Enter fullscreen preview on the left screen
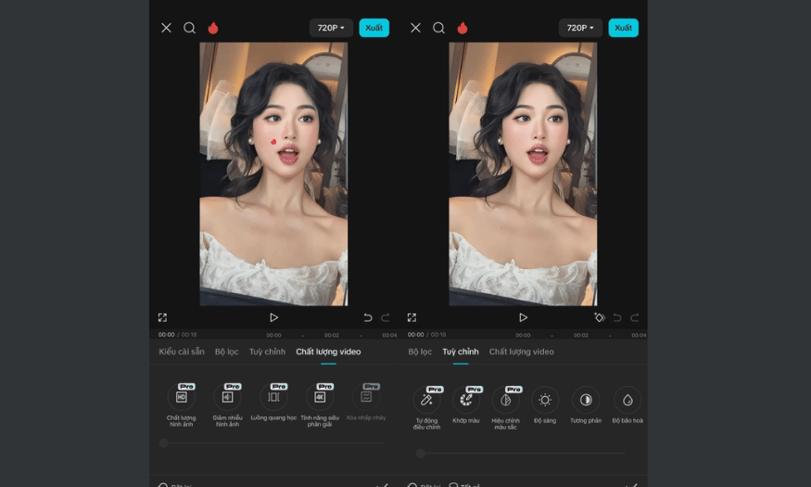Screen dimensions: 811x487 [x=162, y=317]
